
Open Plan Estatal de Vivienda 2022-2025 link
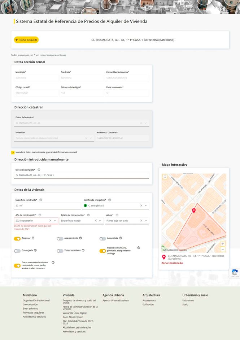(x=78, y=322)
